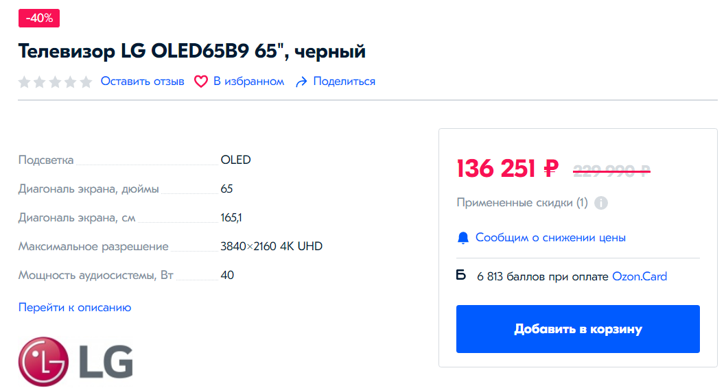Rate the TV with the first star
726x388 pixels.
(25, 82)
